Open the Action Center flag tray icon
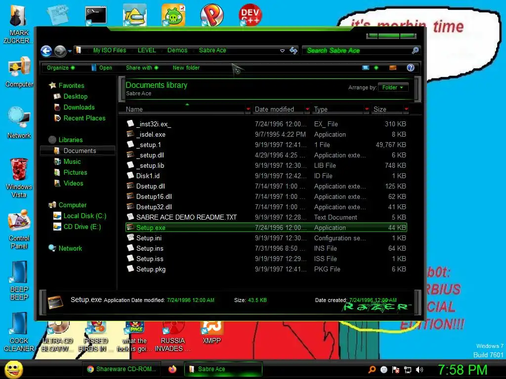 [396, 370]
